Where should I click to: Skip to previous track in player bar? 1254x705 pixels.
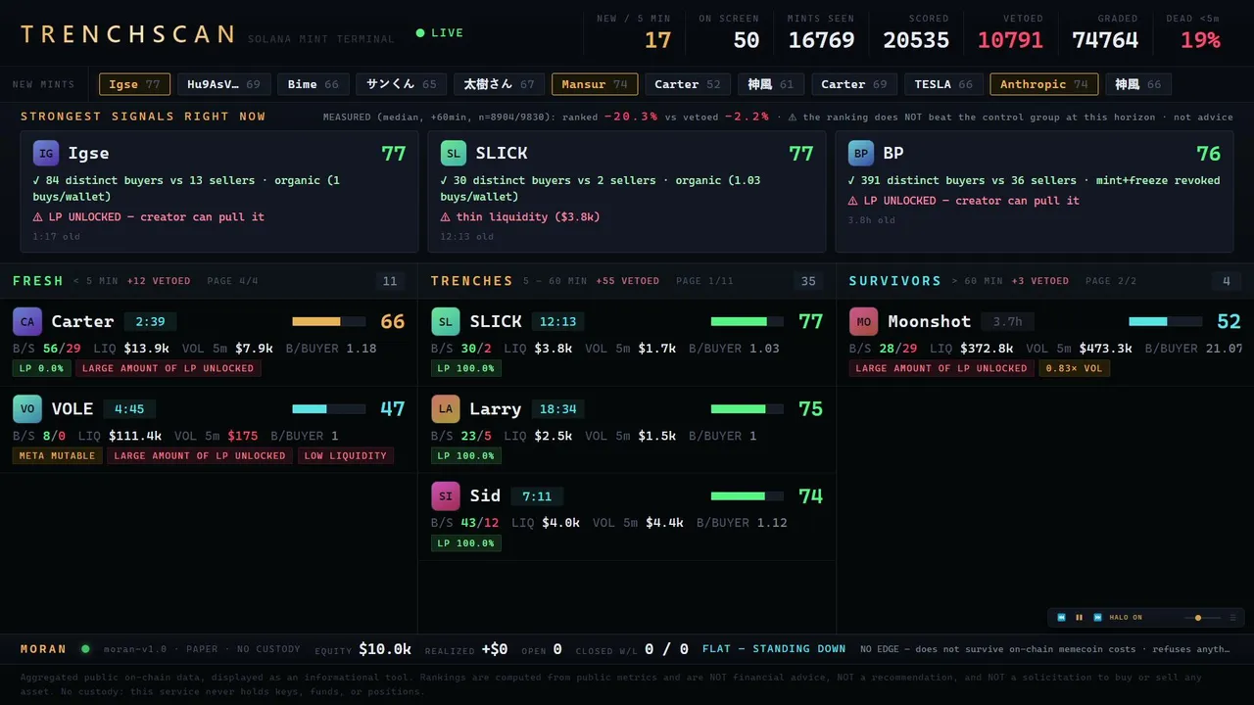click(1061, 618)
